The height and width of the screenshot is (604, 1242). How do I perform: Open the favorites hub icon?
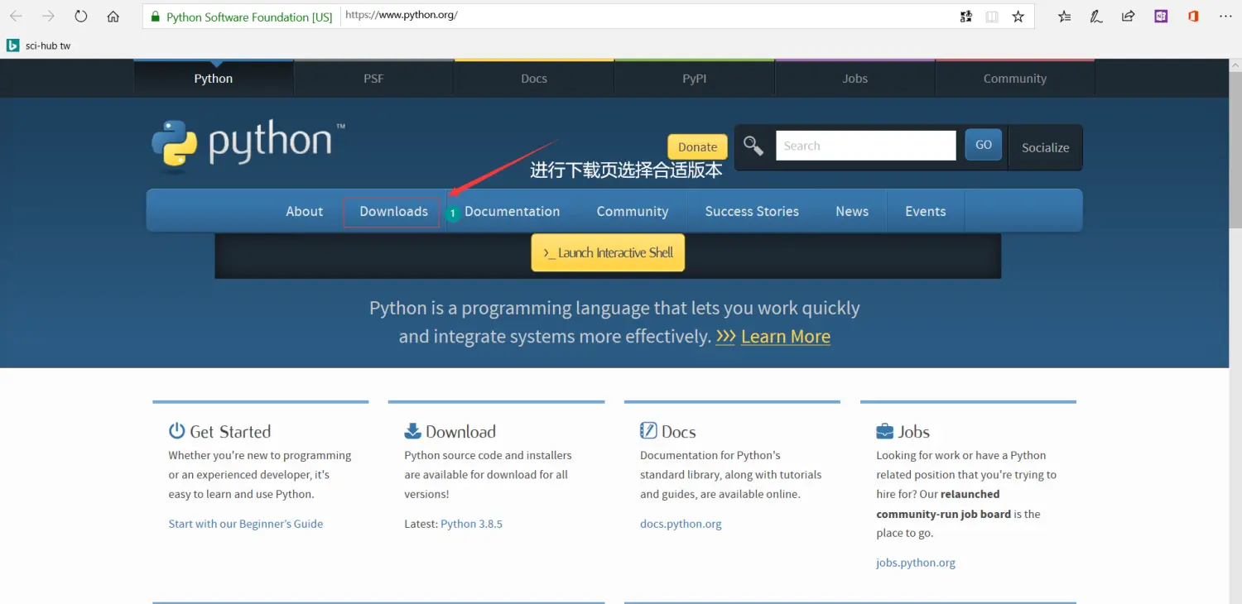[1065, 17]
